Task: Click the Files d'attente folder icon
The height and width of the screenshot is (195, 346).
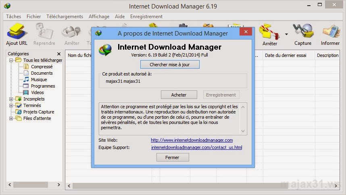Action: click(19, 118)
